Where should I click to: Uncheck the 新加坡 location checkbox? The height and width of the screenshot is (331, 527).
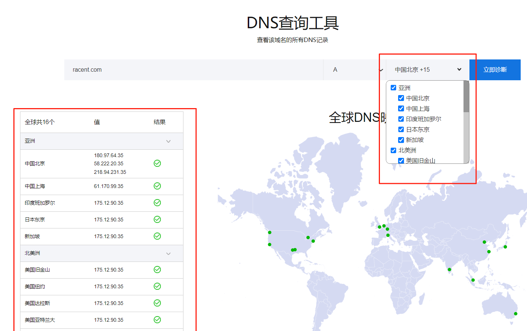(401, 140)
